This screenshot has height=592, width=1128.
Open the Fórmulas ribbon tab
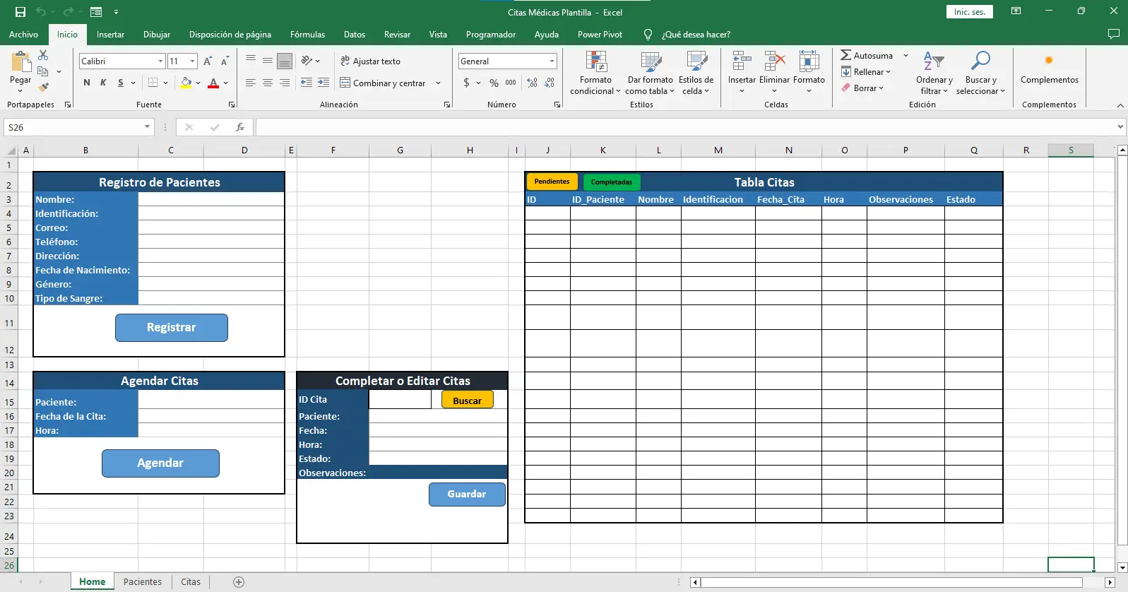(x=307, y=34)
